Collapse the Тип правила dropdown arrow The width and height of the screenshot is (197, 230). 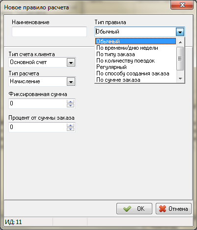pos(180,32)
